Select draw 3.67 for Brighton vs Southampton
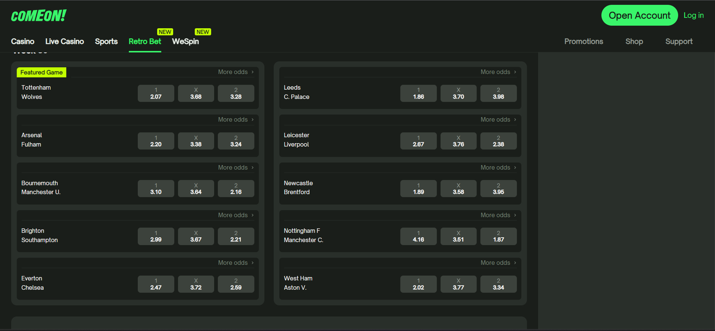 [x=196, y=236]
